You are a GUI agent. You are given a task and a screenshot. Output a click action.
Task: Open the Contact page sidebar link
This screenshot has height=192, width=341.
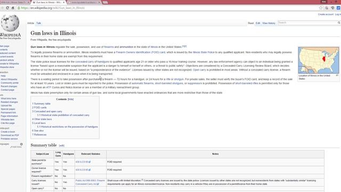point(7,90)
